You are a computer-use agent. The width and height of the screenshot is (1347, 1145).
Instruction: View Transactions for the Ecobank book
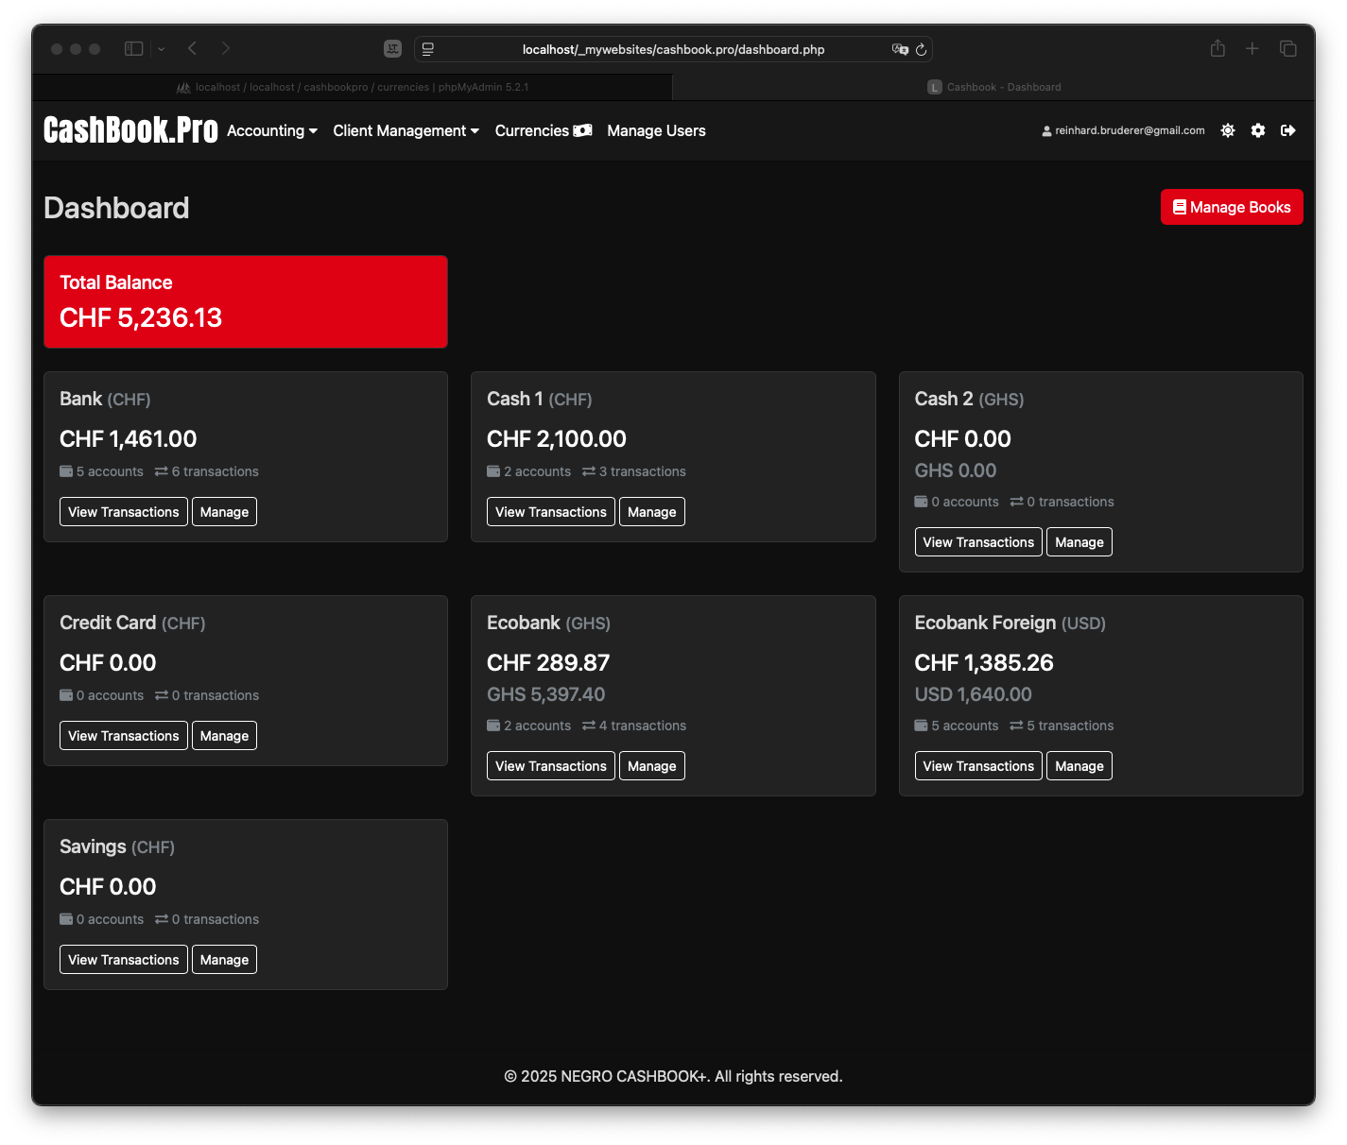coord(550,765)
